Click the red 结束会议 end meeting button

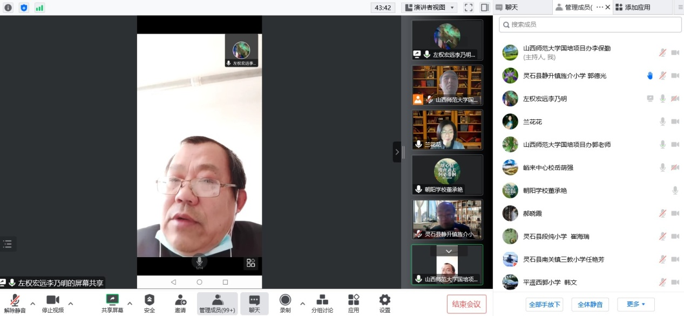tap(466, 304)
